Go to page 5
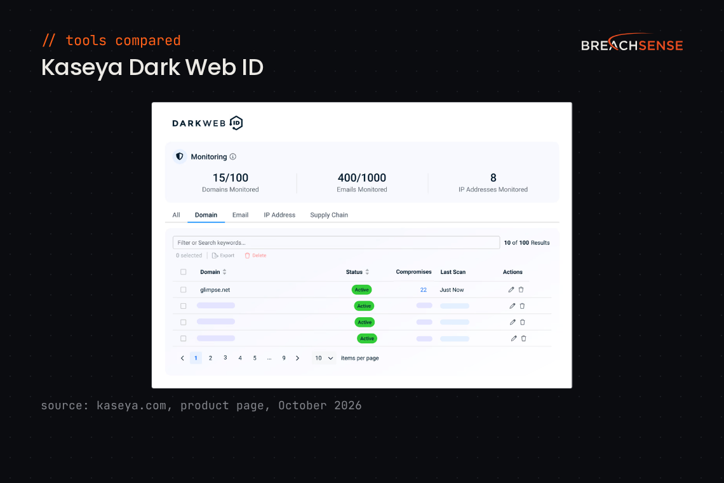724x483 pixels. (x=255, y=358)
